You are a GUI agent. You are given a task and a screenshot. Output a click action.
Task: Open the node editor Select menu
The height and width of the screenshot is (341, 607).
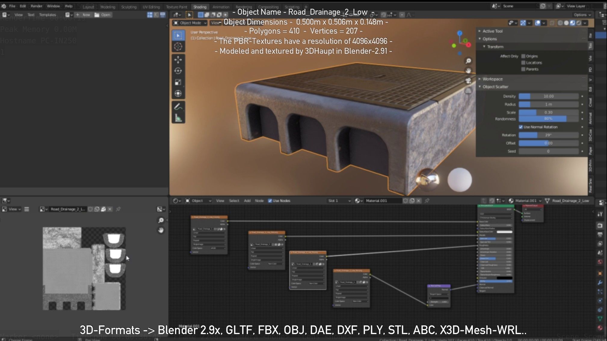pos(234,201)
